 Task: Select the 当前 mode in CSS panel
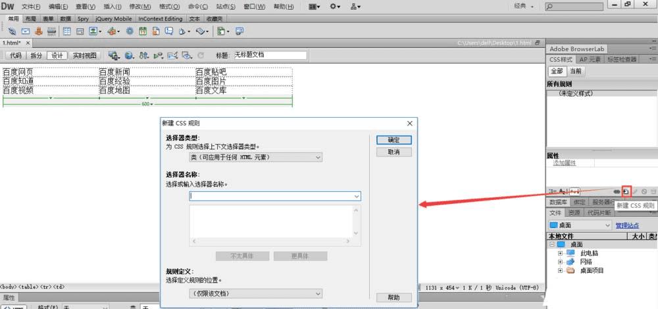(576, 71)
